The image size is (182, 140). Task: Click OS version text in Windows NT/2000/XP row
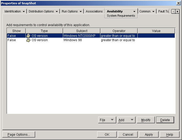pyautogui.click(x=40, y=36)
